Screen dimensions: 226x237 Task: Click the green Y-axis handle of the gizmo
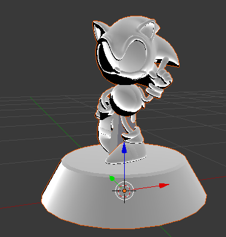[x=112, y=178]
